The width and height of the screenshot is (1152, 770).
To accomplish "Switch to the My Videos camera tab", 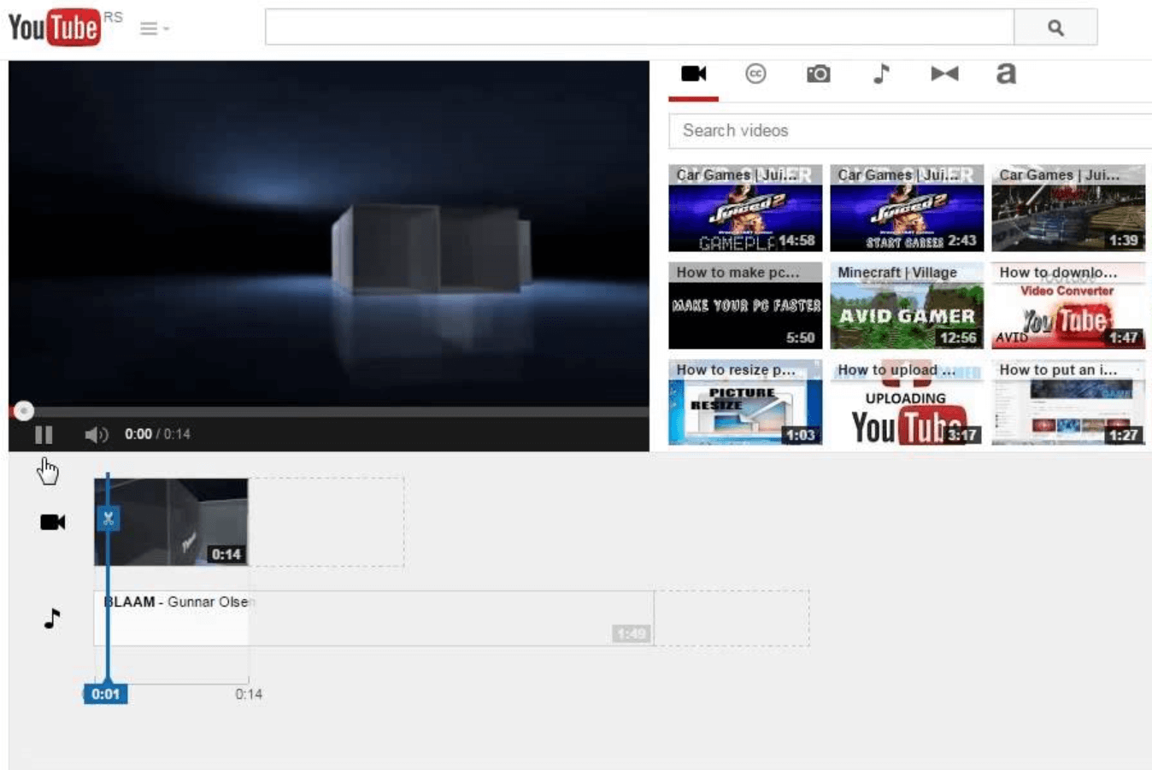I will [x=694, y=74].
